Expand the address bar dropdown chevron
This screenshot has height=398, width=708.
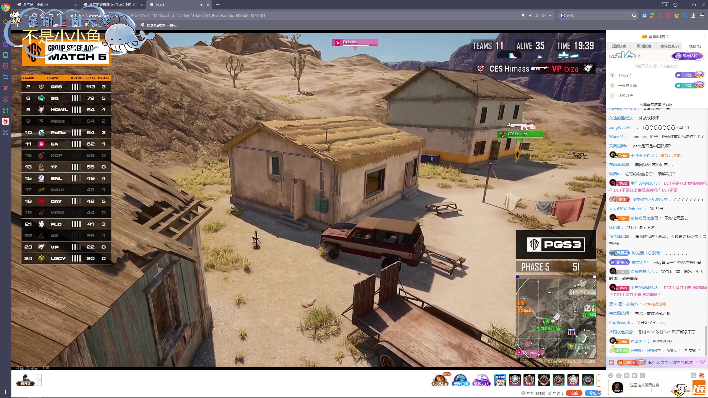[550, 15]
